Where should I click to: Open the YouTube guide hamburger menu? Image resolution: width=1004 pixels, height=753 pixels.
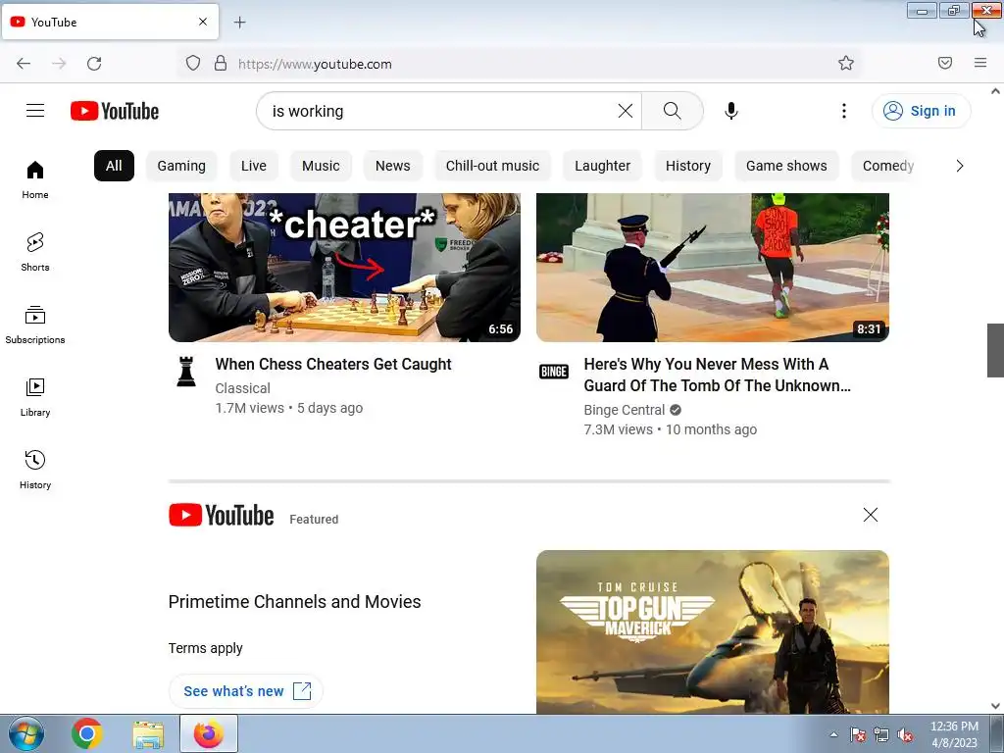coord(35,111)
